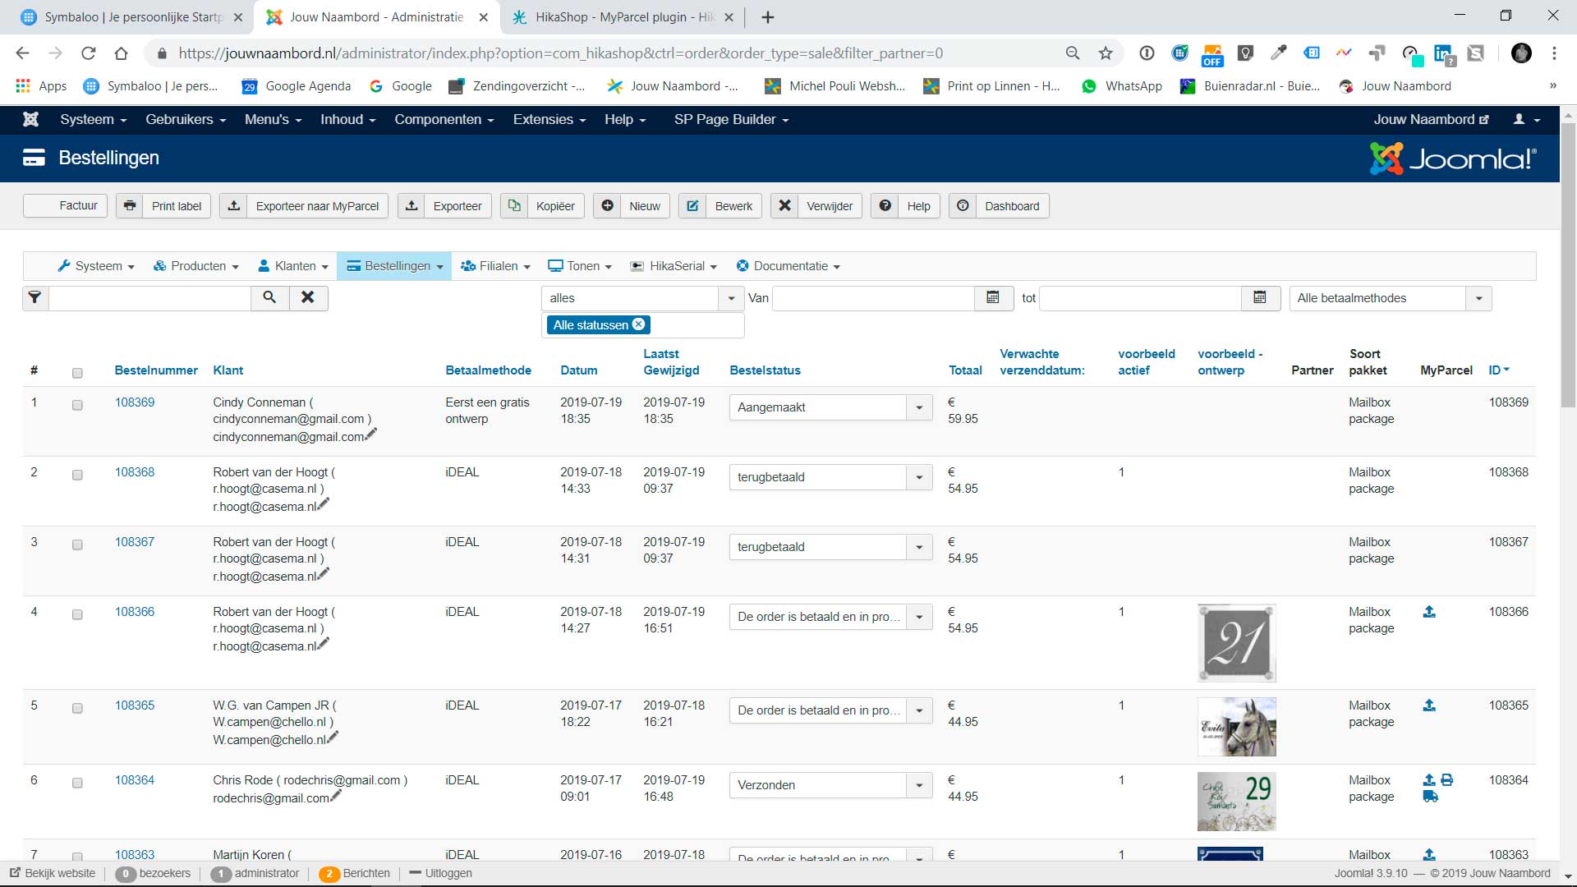The image size is (1577, 887).
Task: Open the 'tot' date calendar picker
Action: click(1260, 297)
